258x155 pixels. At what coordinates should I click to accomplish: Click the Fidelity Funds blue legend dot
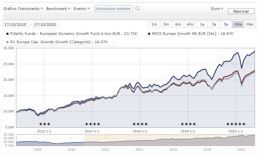[x=8, y=34]
